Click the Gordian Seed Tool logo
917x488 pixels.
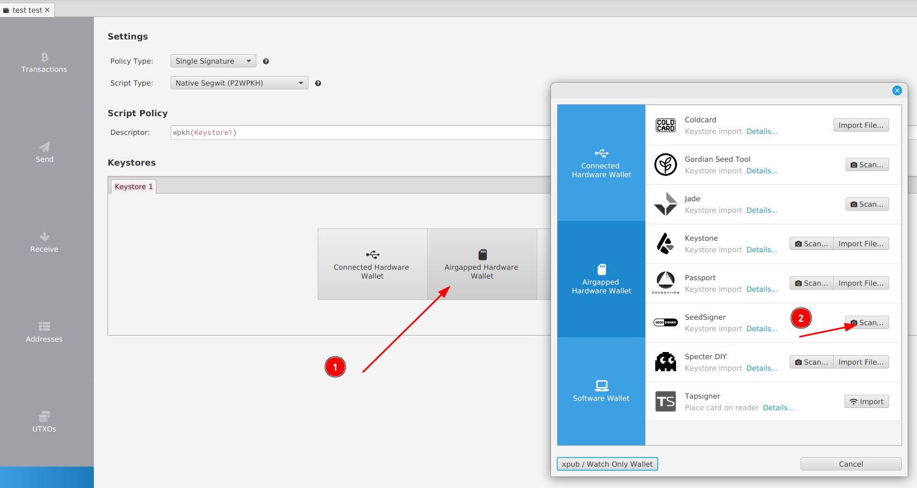pos(666,164)
